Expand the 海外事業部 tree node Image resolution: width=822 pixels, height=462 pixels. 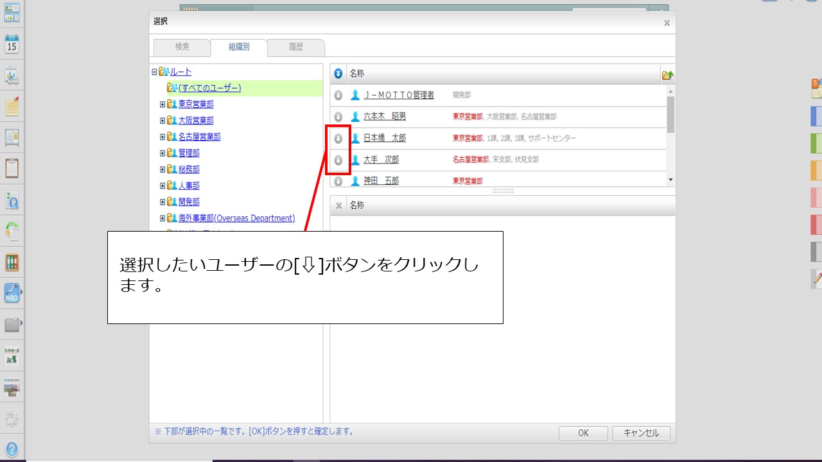pyautogui.click(x=162, y=218)
